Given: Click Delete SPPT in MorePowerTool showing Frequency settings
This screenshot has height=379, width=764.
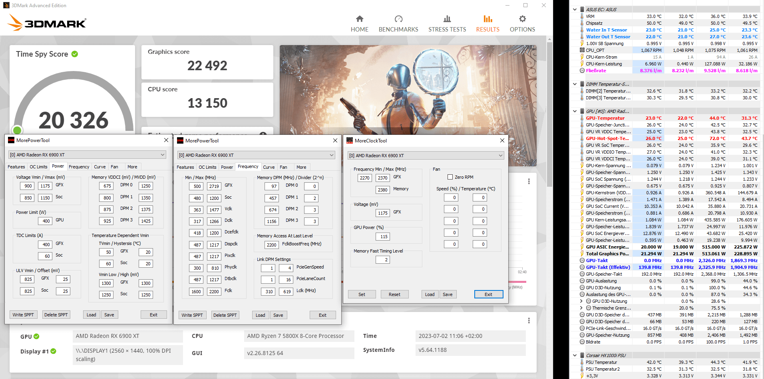Looking at the screenshot, I should 225,315.
